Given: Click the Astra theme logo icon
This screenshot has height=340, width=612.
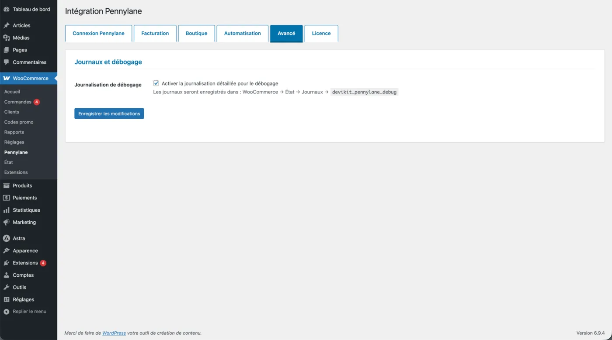Looking at the screenshot, I should tap(6, 238).
